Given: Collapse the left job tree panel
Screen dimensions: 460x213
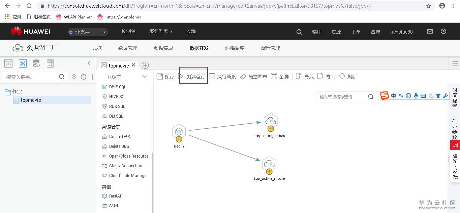Looking at the screenshot, I should 89,63.
